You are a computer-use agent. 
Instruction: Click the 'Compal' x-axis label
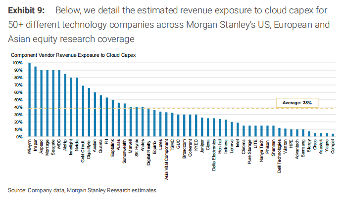click(x=333, y=147)
